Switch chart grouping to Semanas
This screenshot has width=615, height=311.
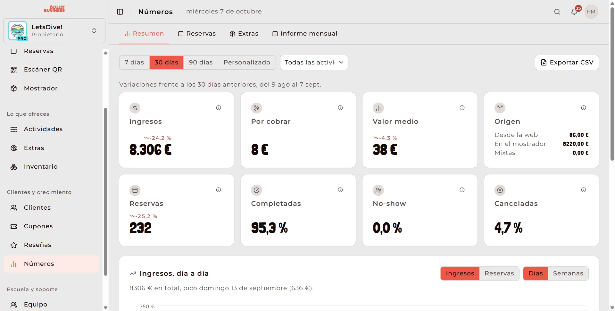[568, 273]
